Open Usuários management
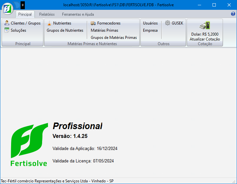Image resolution: width=237 pixels, height=184 pixels. [x=150, y=23]
